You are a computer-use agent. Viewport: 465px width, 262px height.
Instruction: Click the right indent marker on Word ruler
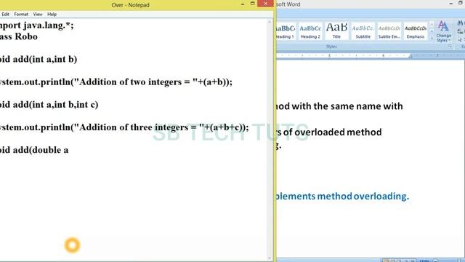click(411, 56)
